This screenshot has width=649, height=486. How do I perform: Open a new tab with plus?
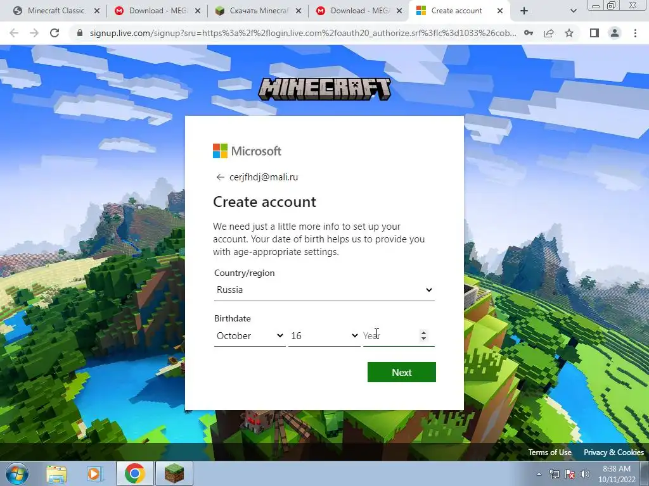(524, 11)
